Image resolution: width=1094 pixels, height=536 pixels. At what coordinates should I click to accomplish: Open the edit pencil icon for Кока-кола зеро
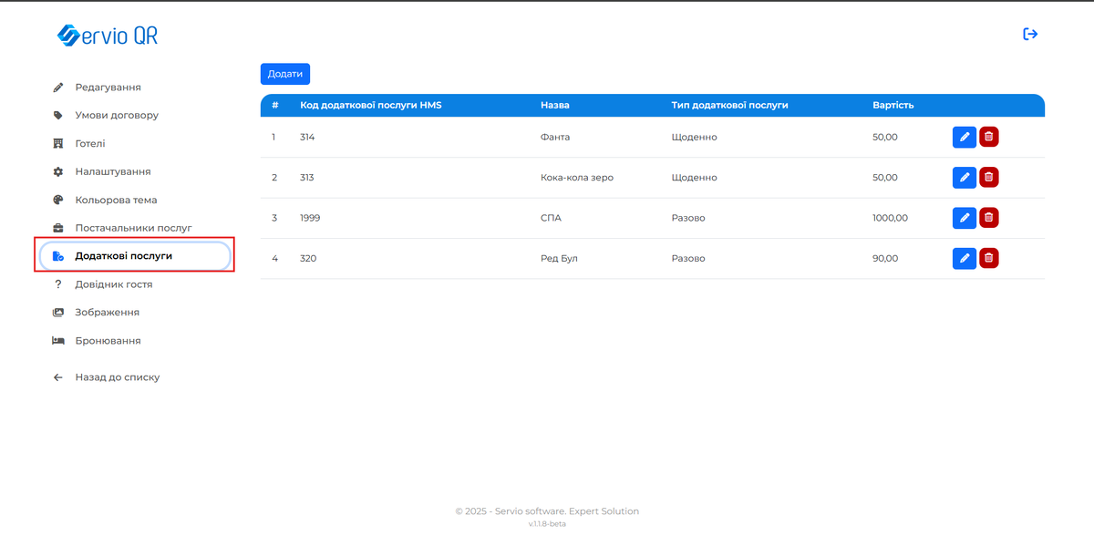[x=965, y=177]
